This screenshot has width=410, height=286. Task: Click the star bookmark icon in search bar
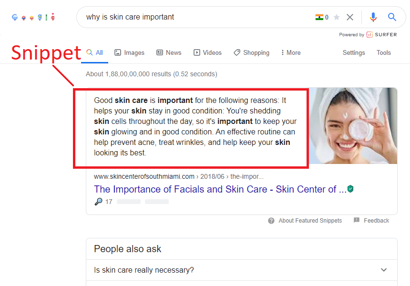(x=337, y=17)
